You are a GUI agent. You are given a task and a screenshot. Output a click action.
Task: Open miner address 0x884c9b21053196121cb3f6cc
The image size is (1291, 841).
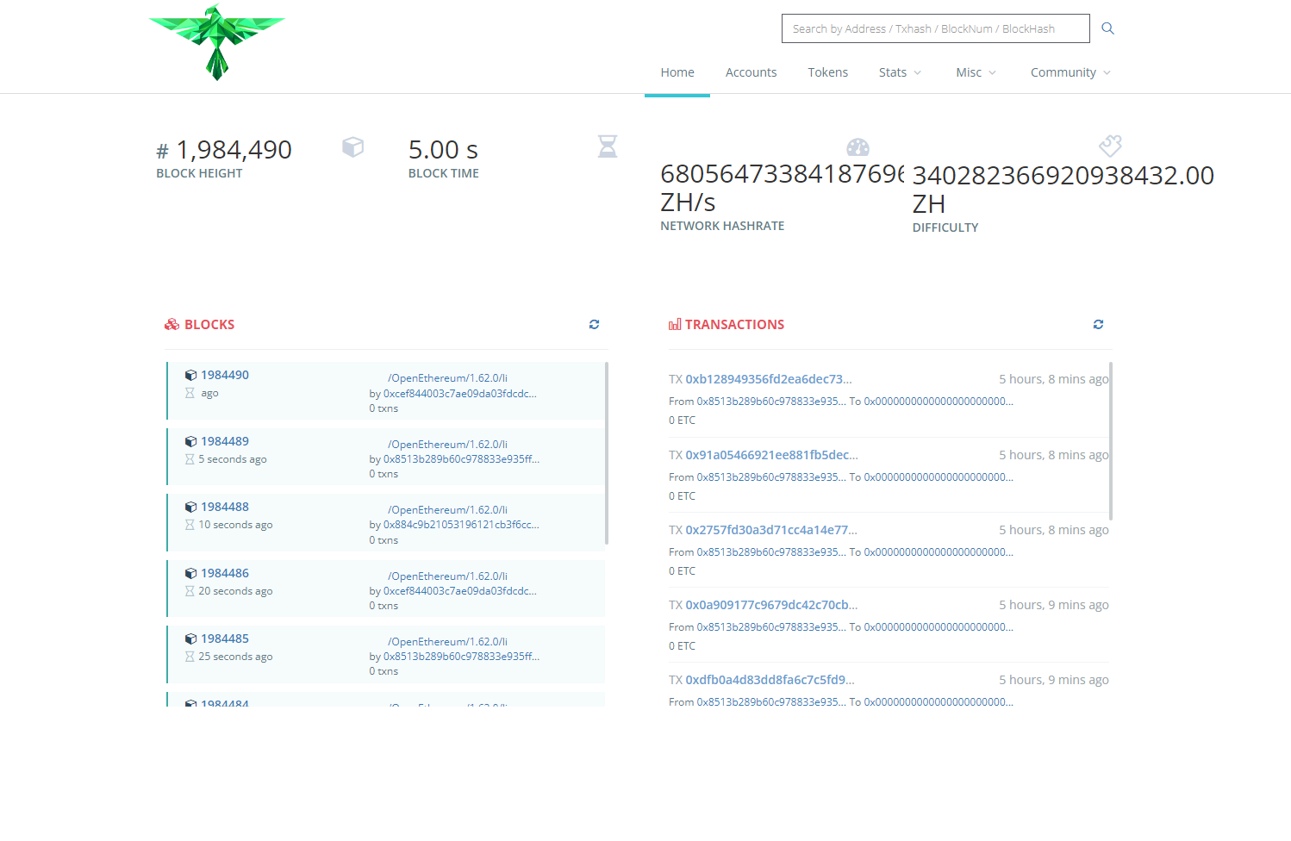(x=461, y=525)
